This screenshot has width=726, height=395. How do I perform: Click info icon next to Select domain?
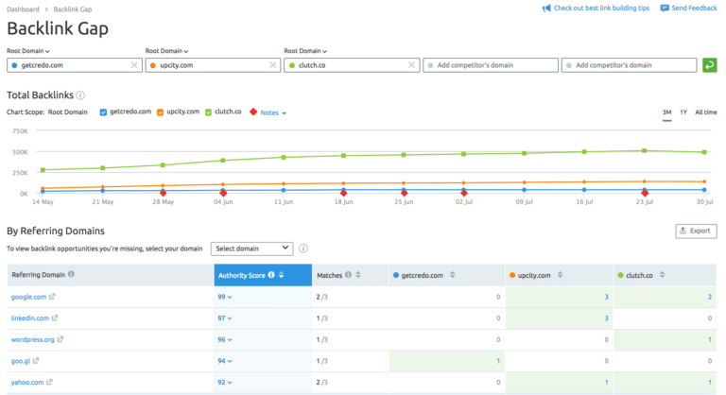point(303,249)
